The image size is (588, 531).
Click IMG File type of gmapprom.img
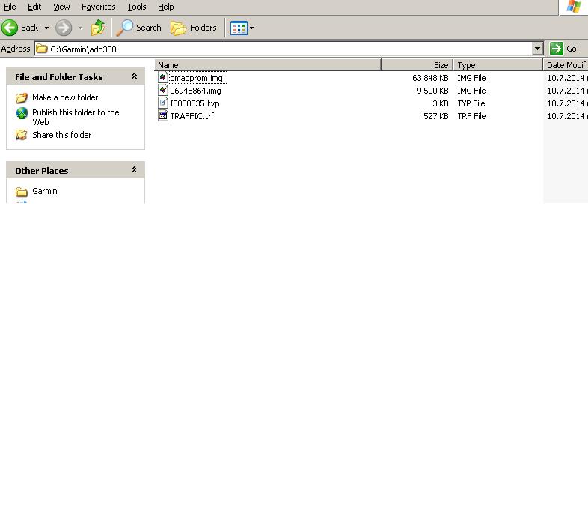tap(471, 78)
